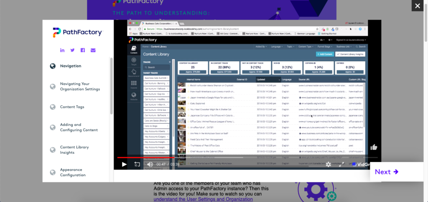Open the Funnel Stage filter dropdown
Viewport: 428px width, 202px height.
click(x=325, y=47)
